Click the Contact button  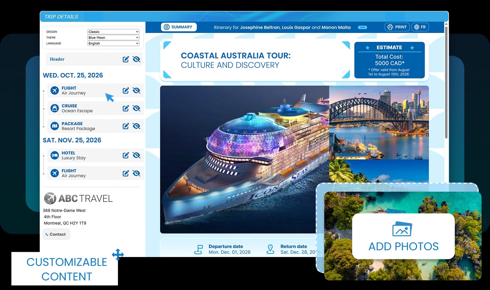click(x=56, y=234)
